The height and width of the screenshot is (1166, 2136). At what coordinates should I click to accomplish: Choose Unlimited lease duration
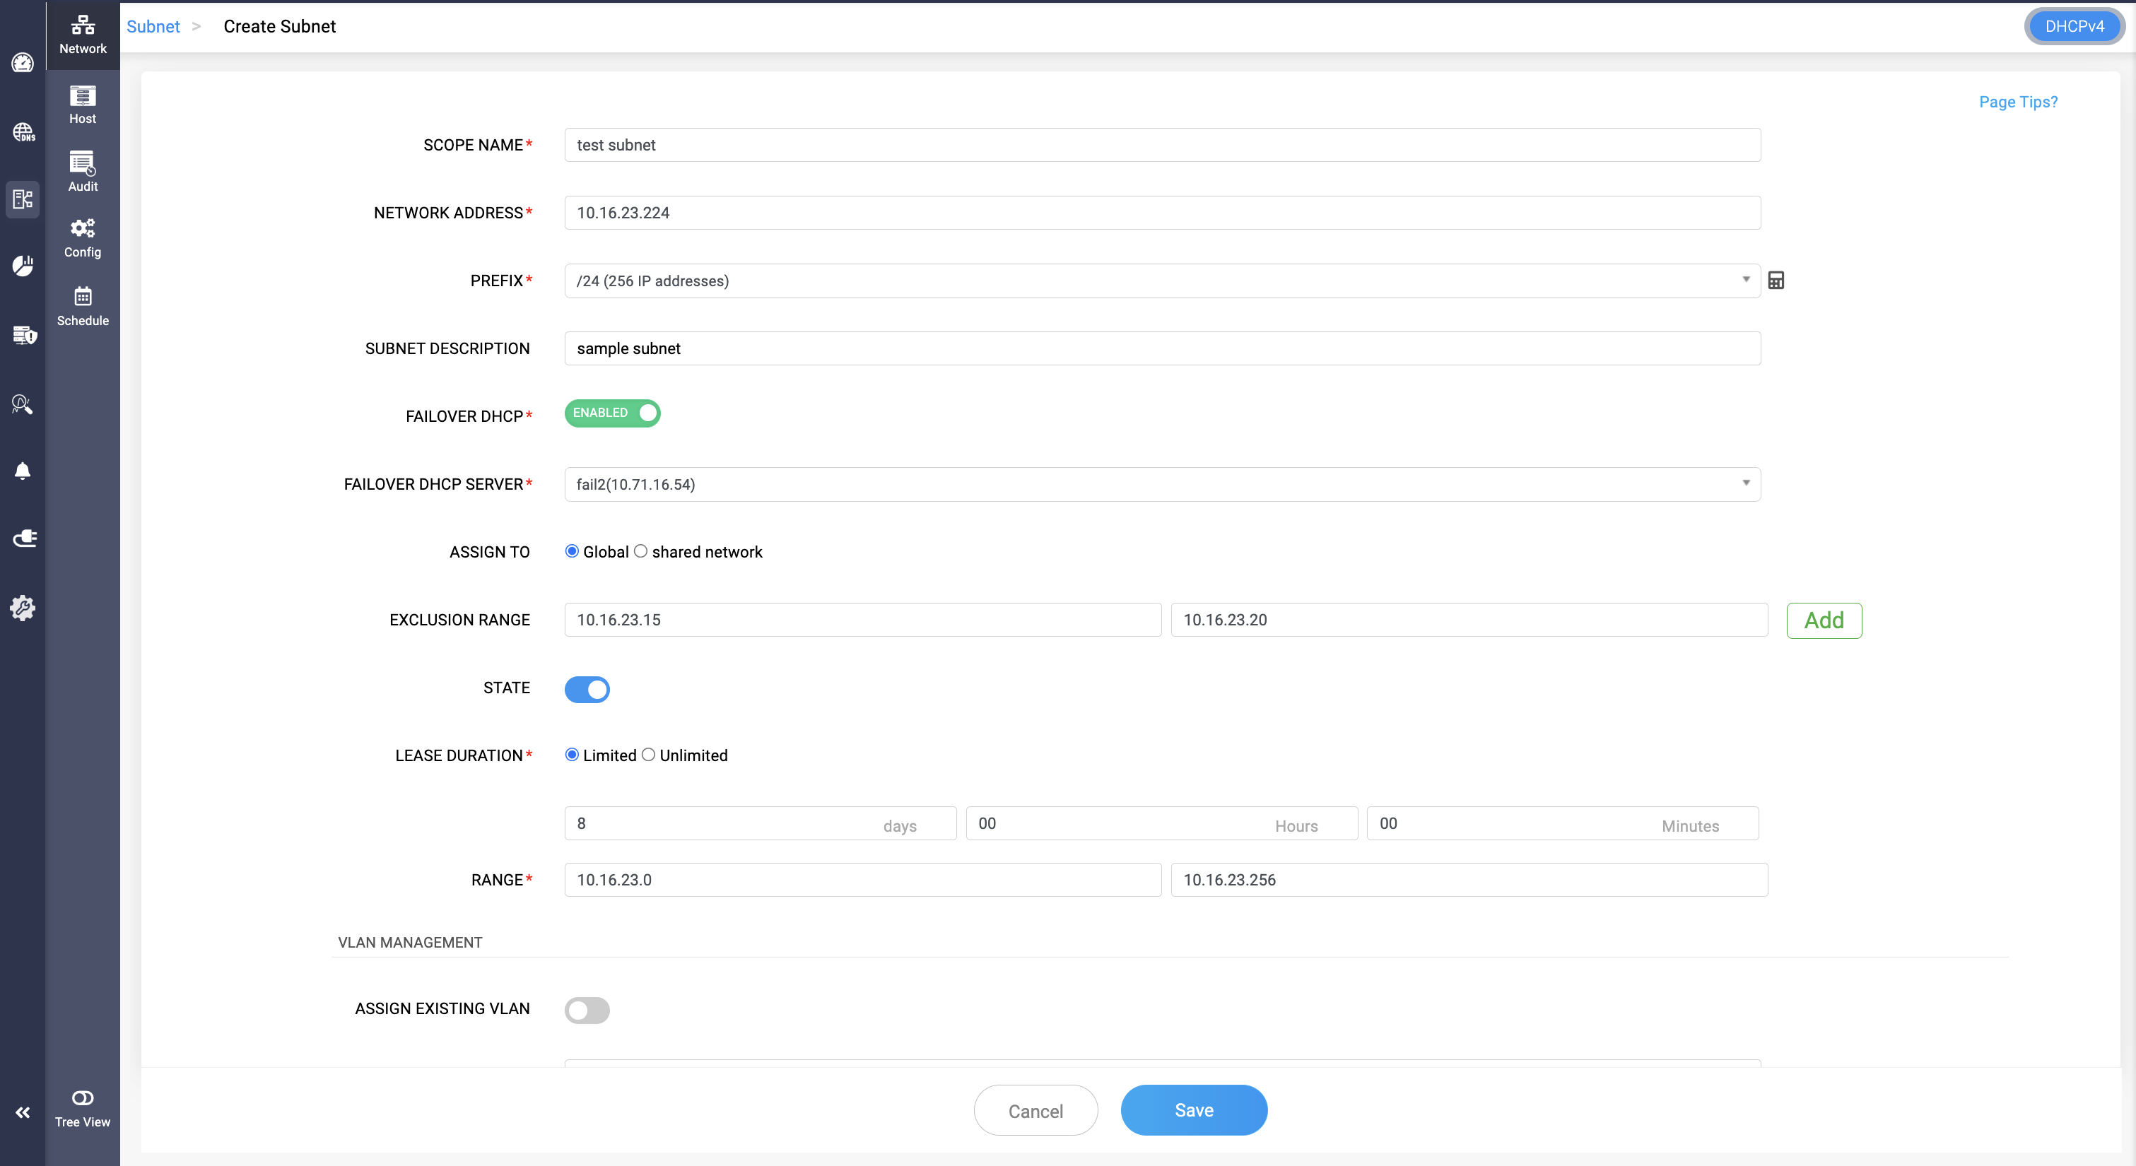click(648, 755)
